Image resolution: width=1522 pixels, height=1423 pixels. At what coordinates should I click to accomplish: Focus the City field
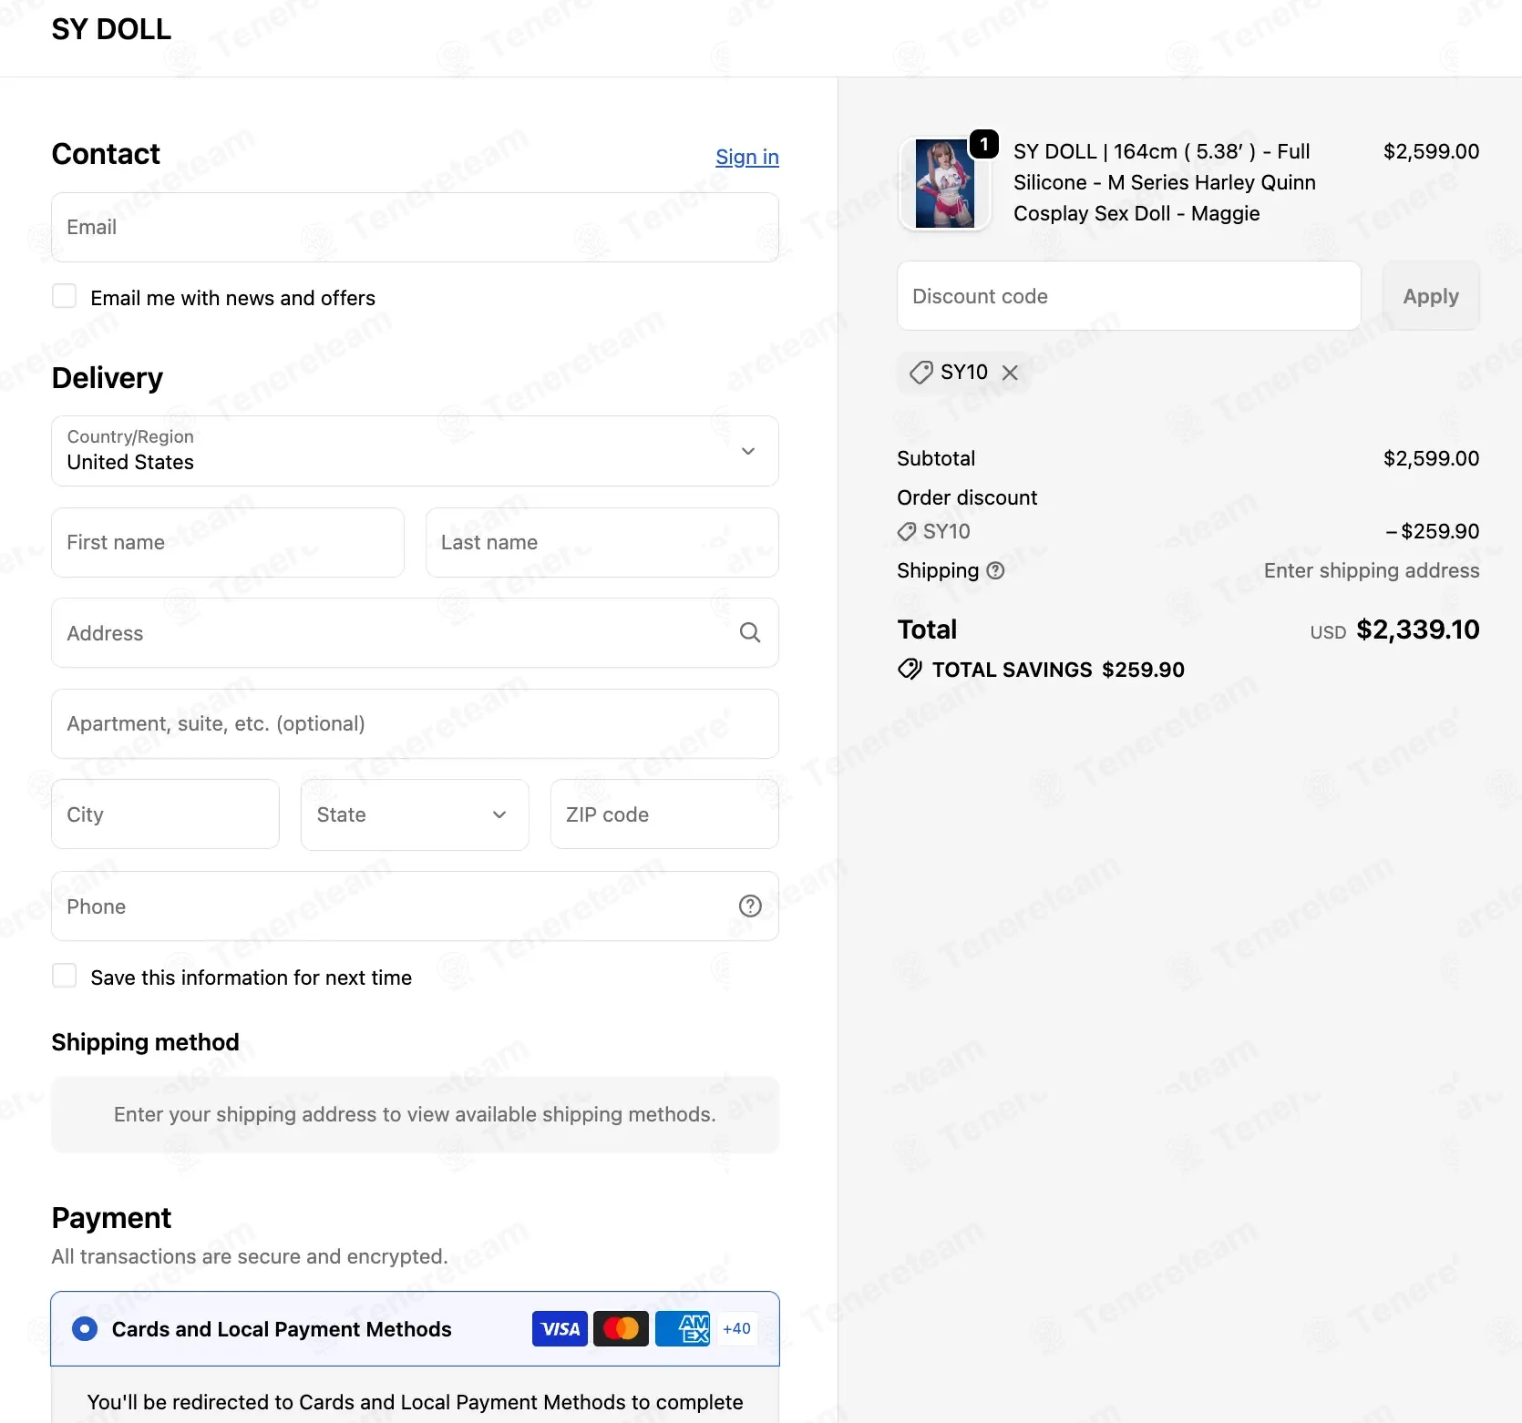click(x=165, y=814)
